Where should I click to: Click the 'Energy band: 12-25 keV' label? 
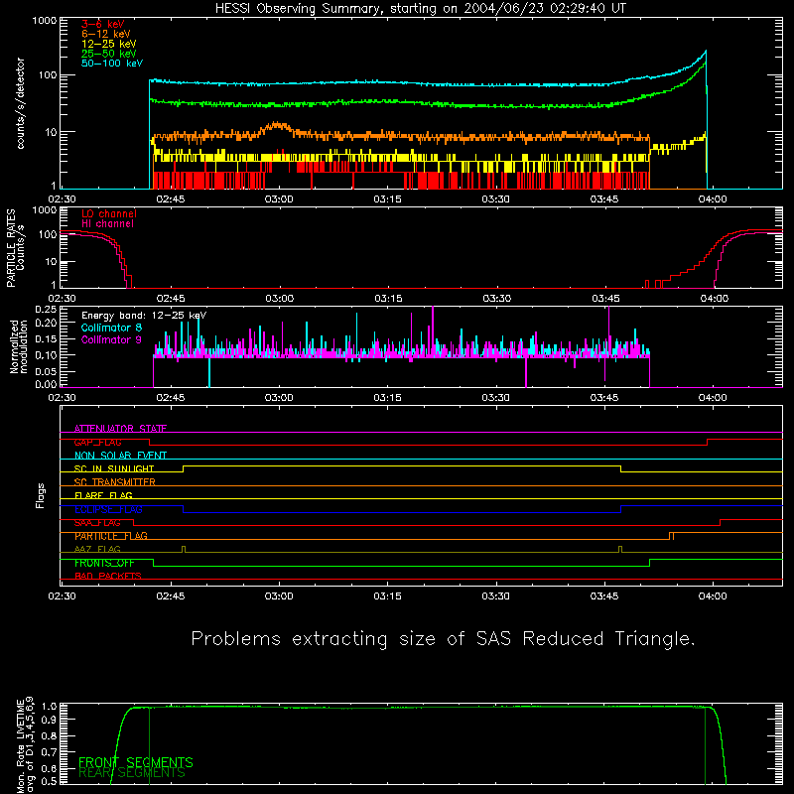click(x=144, y=316)
